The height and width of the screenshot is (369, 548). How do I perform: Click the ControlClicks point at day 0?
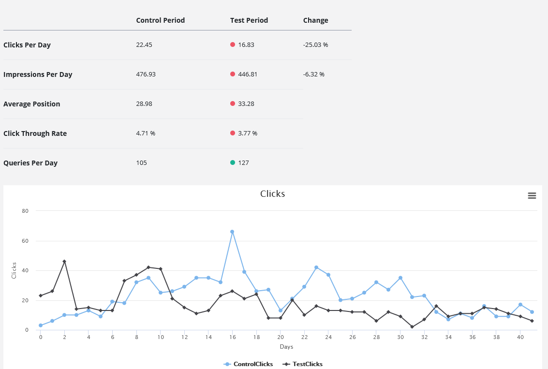41,325
